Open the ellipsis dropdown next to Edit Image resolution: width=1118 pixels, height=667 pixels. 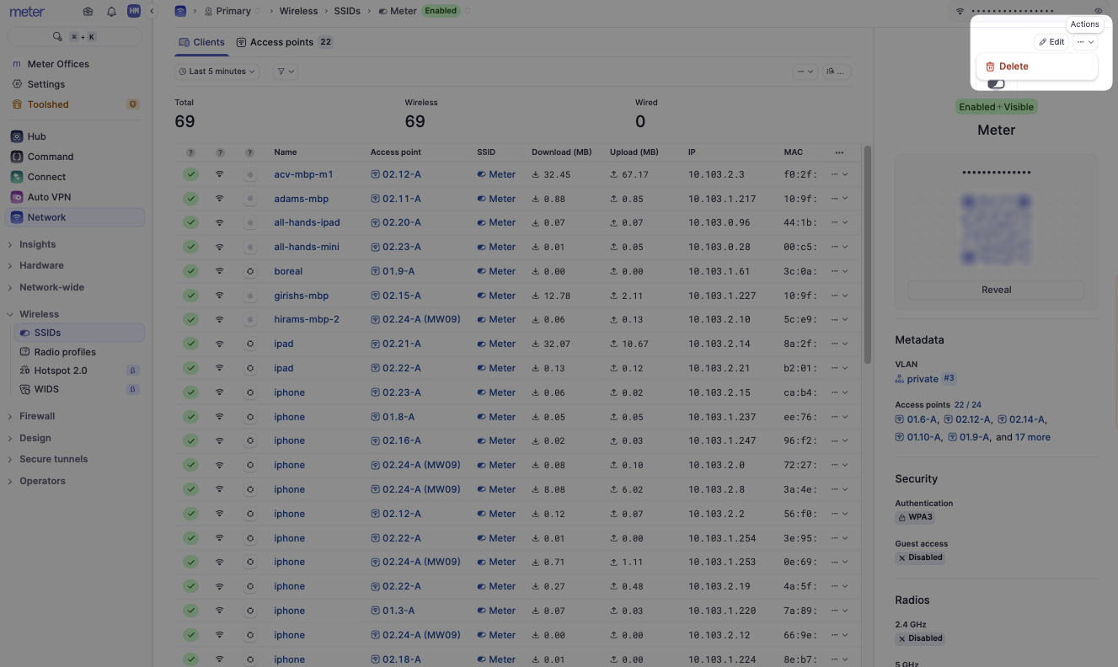(x=1083, y=41)
